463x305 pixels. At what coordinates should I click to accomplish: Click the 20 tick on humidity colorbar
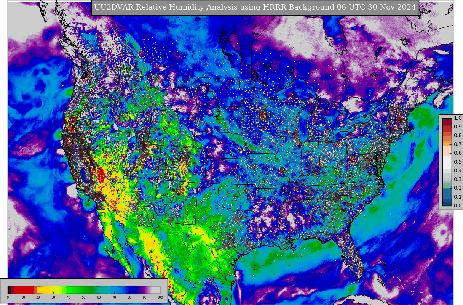pos(38,297)
